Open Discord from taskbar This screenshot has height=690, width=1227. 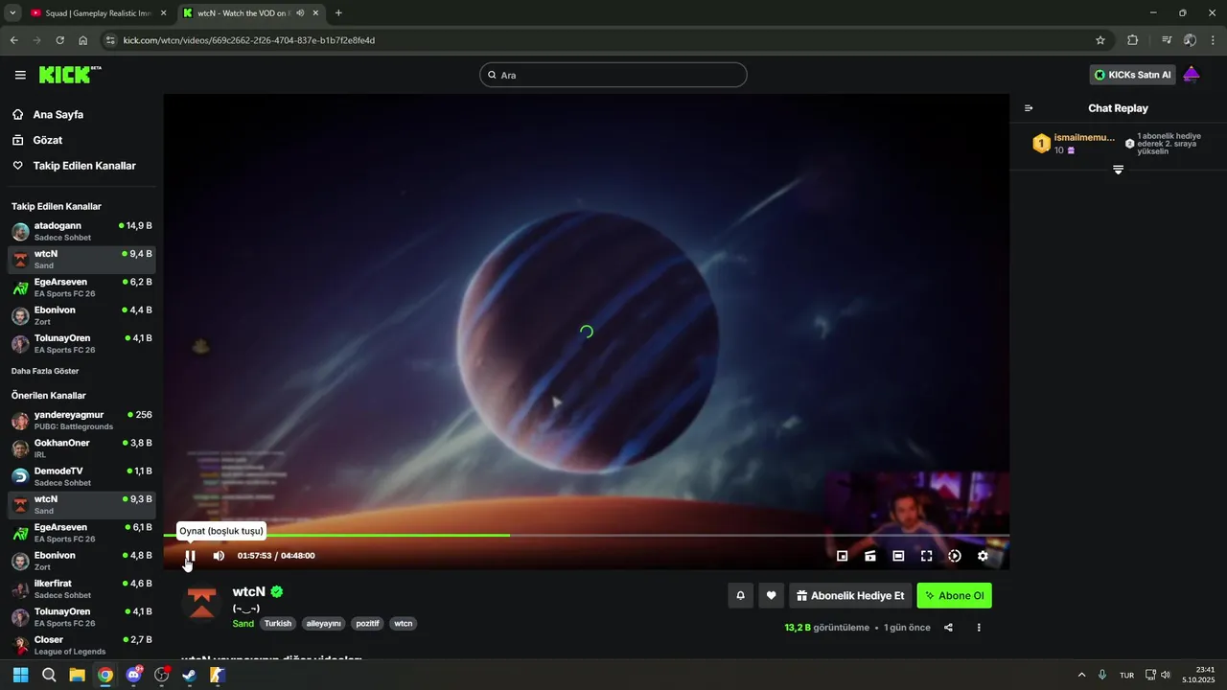(x=133, y=675)
